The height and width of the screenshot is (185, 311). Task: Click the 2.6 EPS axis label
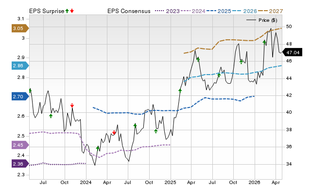[21, 116]
